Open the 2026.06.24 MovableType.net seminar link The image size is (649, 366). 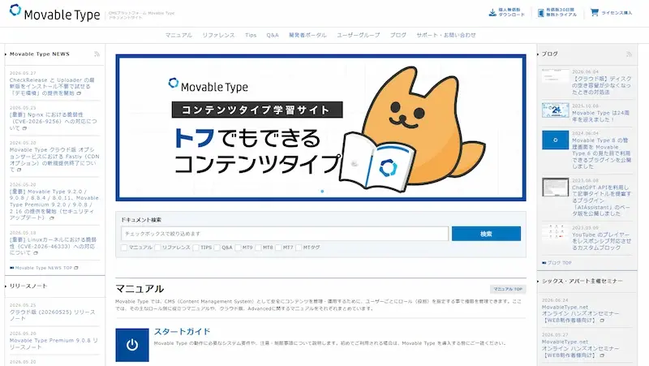(x=580, y=314)
